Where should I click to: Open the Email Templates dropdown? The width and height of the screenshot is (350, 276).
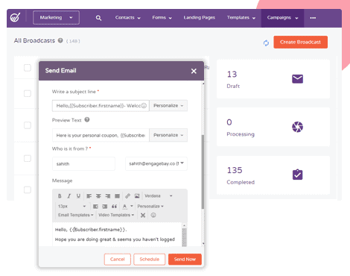(75, 215)
